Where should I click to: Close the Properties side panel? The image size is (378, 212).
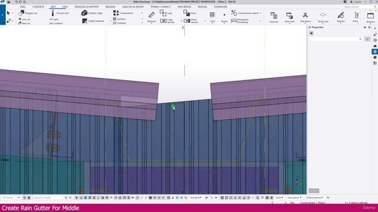click(x=369, y=28)
